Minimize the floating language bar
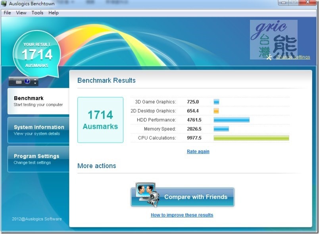The width and height of the screenshot is (319, 234). (35, 79)
